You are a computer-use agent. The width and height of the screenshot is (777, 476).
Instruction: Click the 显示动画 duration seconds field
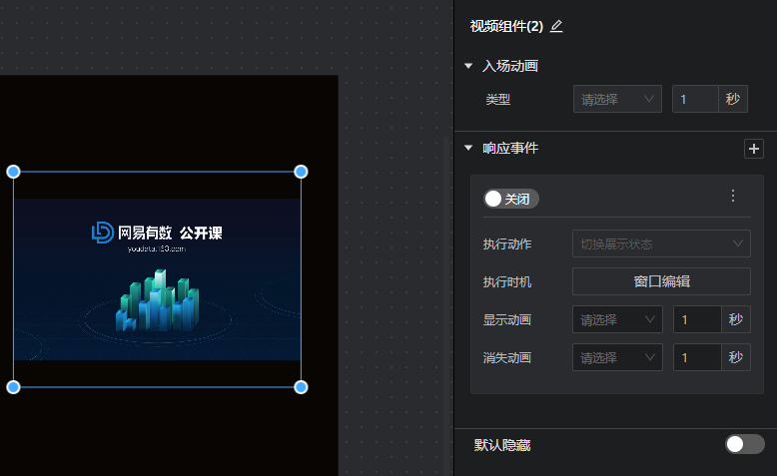click(x=697, y=319)
